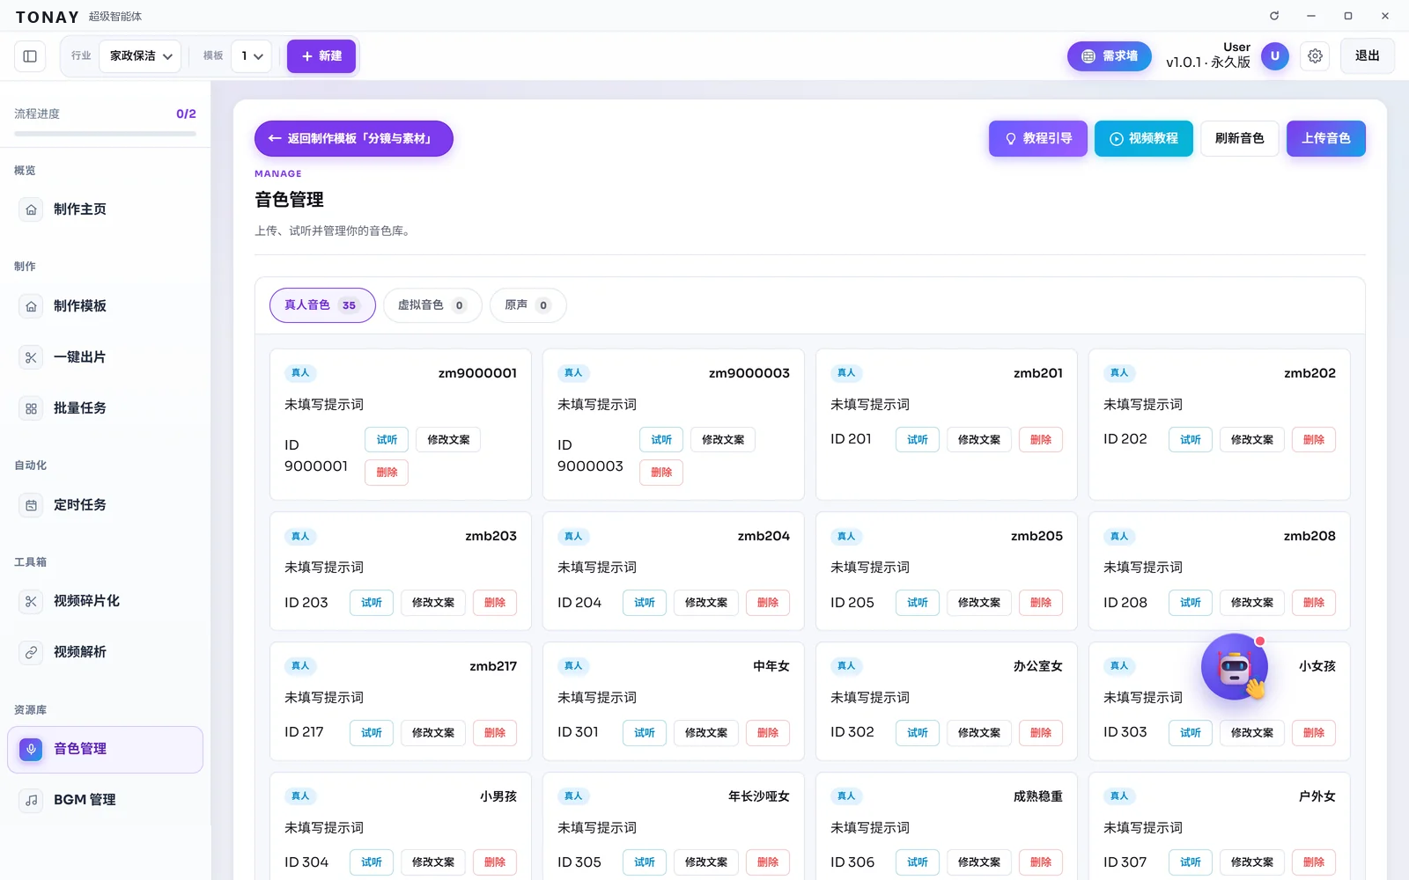The width and height of the screenshot is (1409, 880).
Task: Delete voice ID 204
Action: pos(768,603)
